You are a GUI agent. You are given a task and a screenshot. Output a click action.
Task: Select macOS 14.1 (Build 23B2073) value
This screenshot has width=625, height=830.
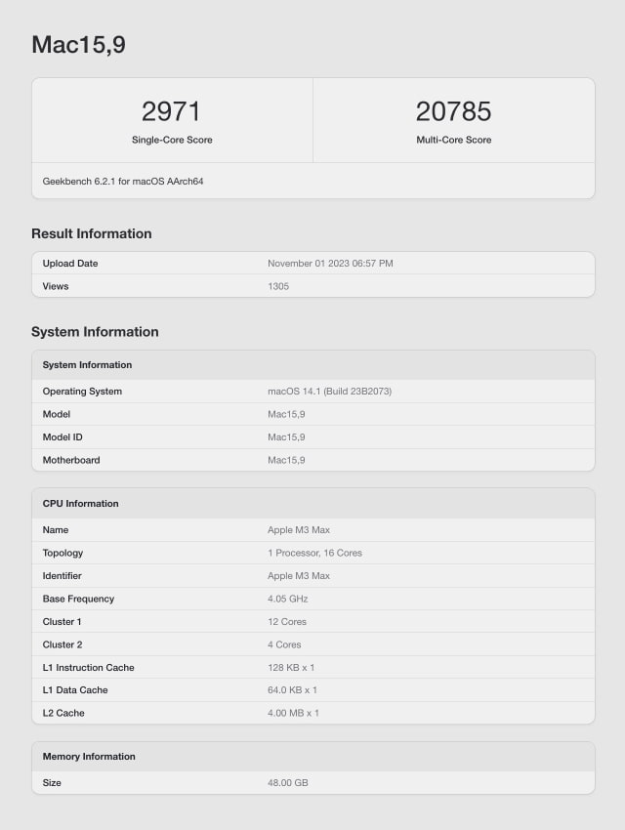(330, 392)
